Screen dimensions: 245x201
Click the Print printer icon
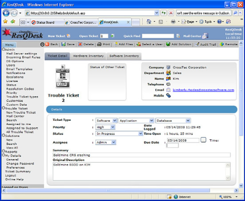pos(99,44)
